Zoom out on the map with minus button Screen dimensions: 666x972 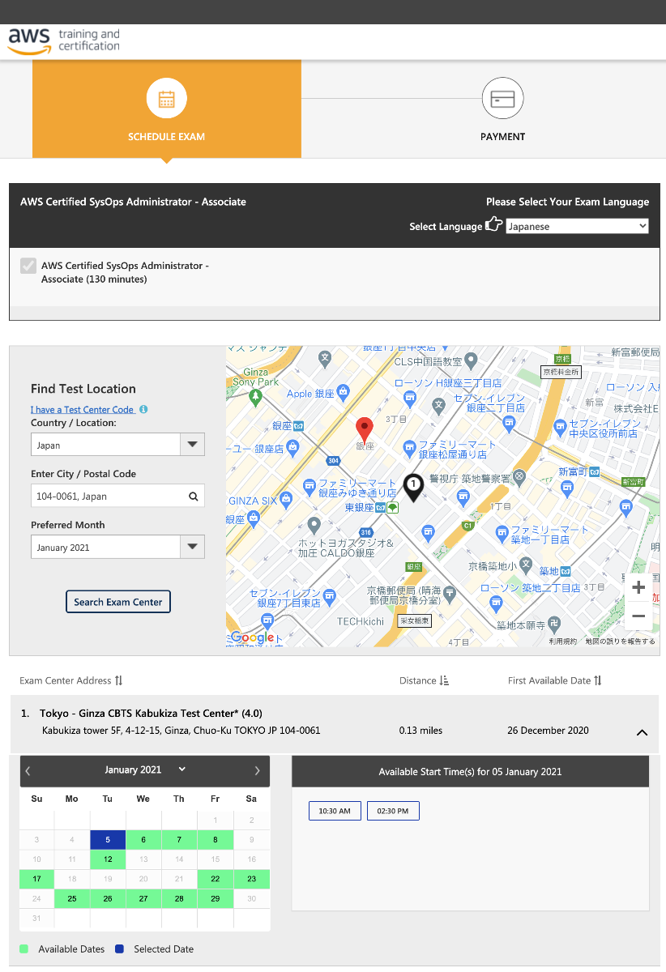point(638,616)
